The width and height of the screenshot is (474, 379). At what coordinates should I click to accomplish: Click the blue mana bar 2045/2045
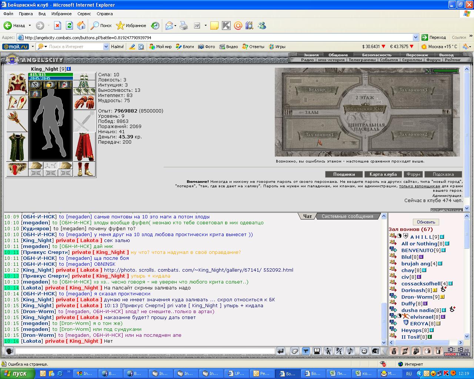point(51,78)
